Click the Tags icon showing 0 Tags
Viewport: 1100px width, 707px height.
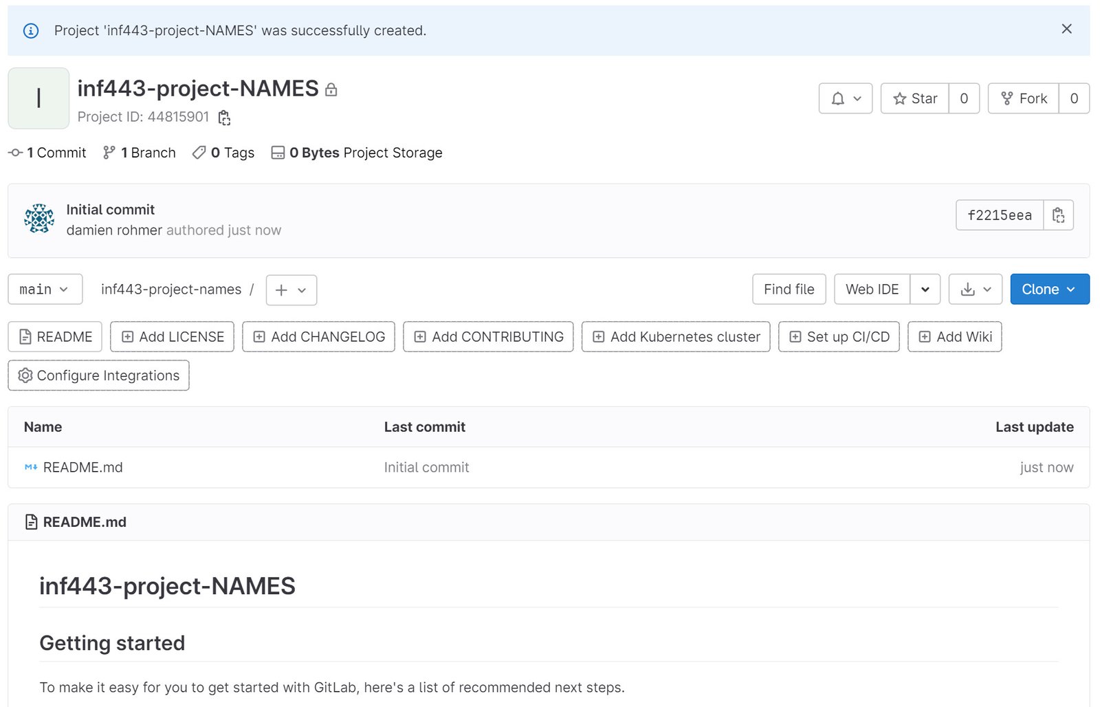(x=199, y=153)
